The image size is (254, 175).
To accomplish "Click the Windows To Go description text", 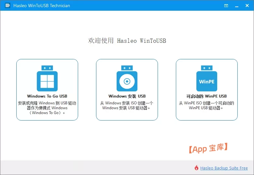I will click(x=47, y=108).
